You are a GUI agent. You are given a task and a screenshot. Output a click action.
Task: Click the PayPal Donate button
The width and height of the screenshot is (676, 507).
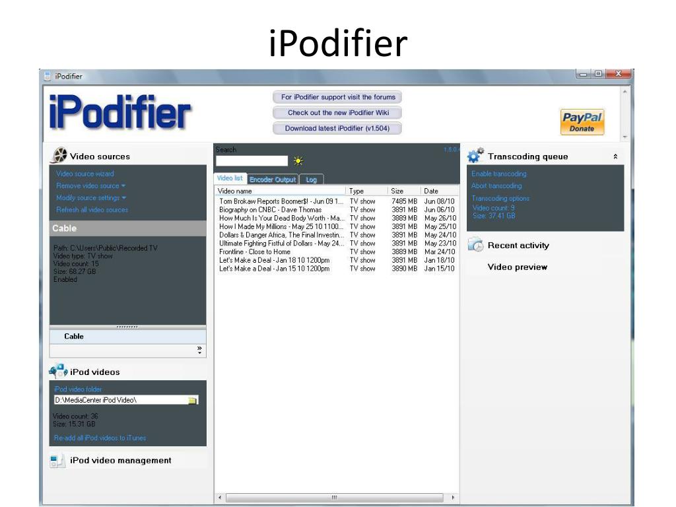(x=582, y=122)
